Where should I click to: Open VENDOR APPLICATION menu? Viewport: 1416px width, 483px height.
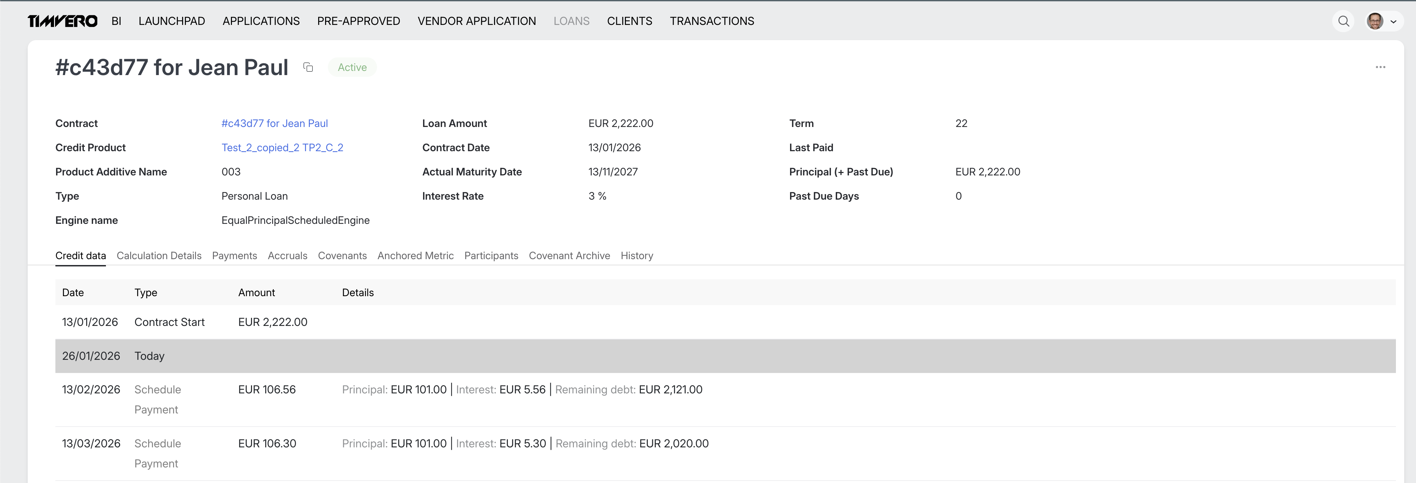tap(476, 21)
